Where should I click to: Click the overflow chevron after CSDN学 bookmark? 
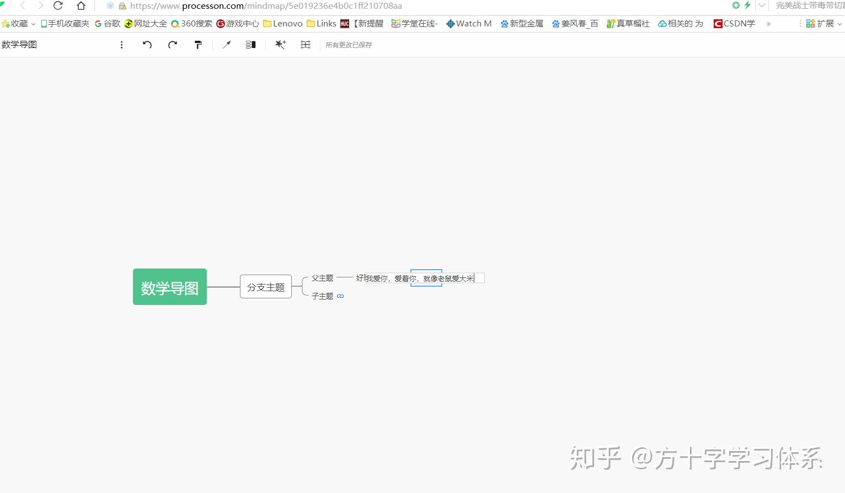(x=768, y=23)
